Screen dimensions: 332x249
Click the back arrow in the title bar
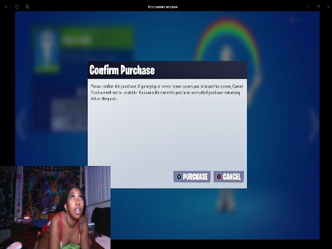[6, 7]
